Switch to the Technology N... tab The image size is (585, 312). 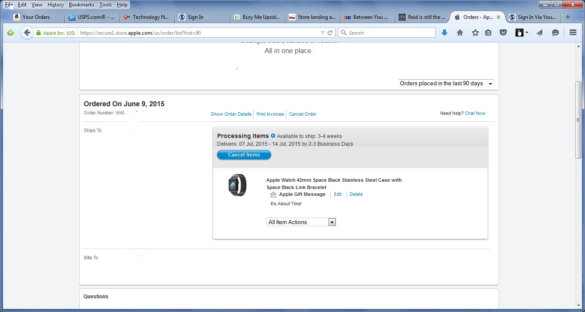pyautogui.click(x=146, y=17)
